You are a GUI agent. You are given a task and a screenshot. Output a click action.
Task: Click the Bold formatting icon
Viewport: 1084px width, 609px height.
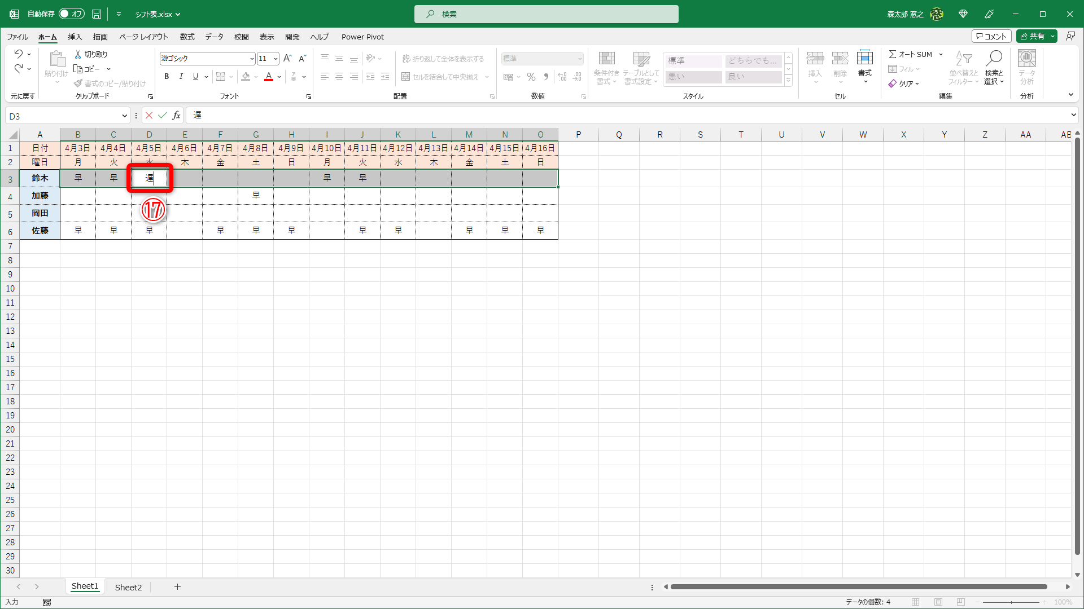pyautogui.click(x=167, y=77)
